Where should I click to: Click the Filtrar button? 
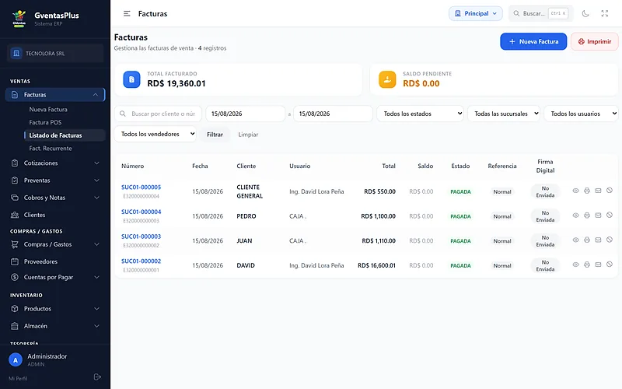(215, 135)
